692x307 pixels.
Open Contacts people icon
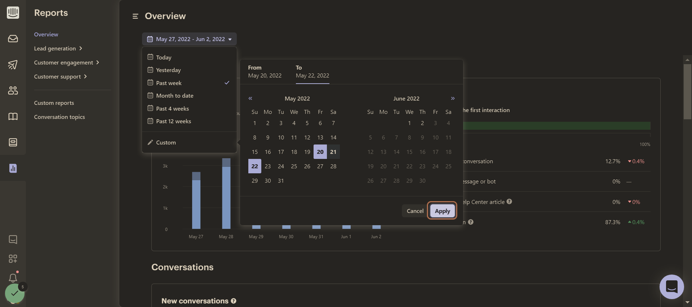pyautogui.click(x=13, y=90)
